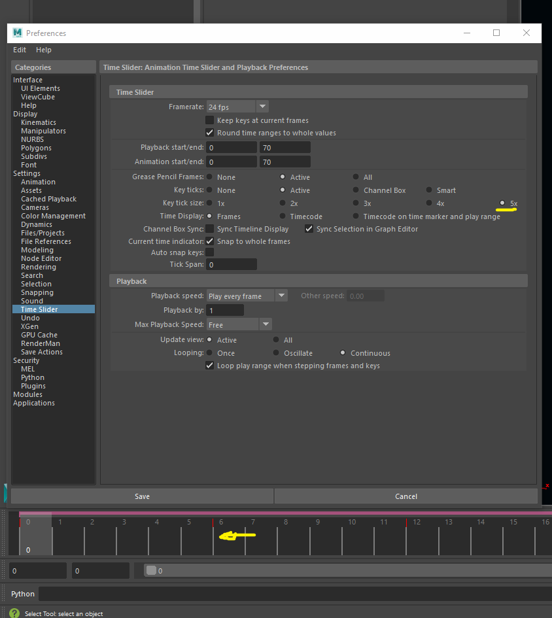Enable Sync Timeline Display checkbox
The height and width of the screenshot is (618, 552).
(x=210, y=229)
